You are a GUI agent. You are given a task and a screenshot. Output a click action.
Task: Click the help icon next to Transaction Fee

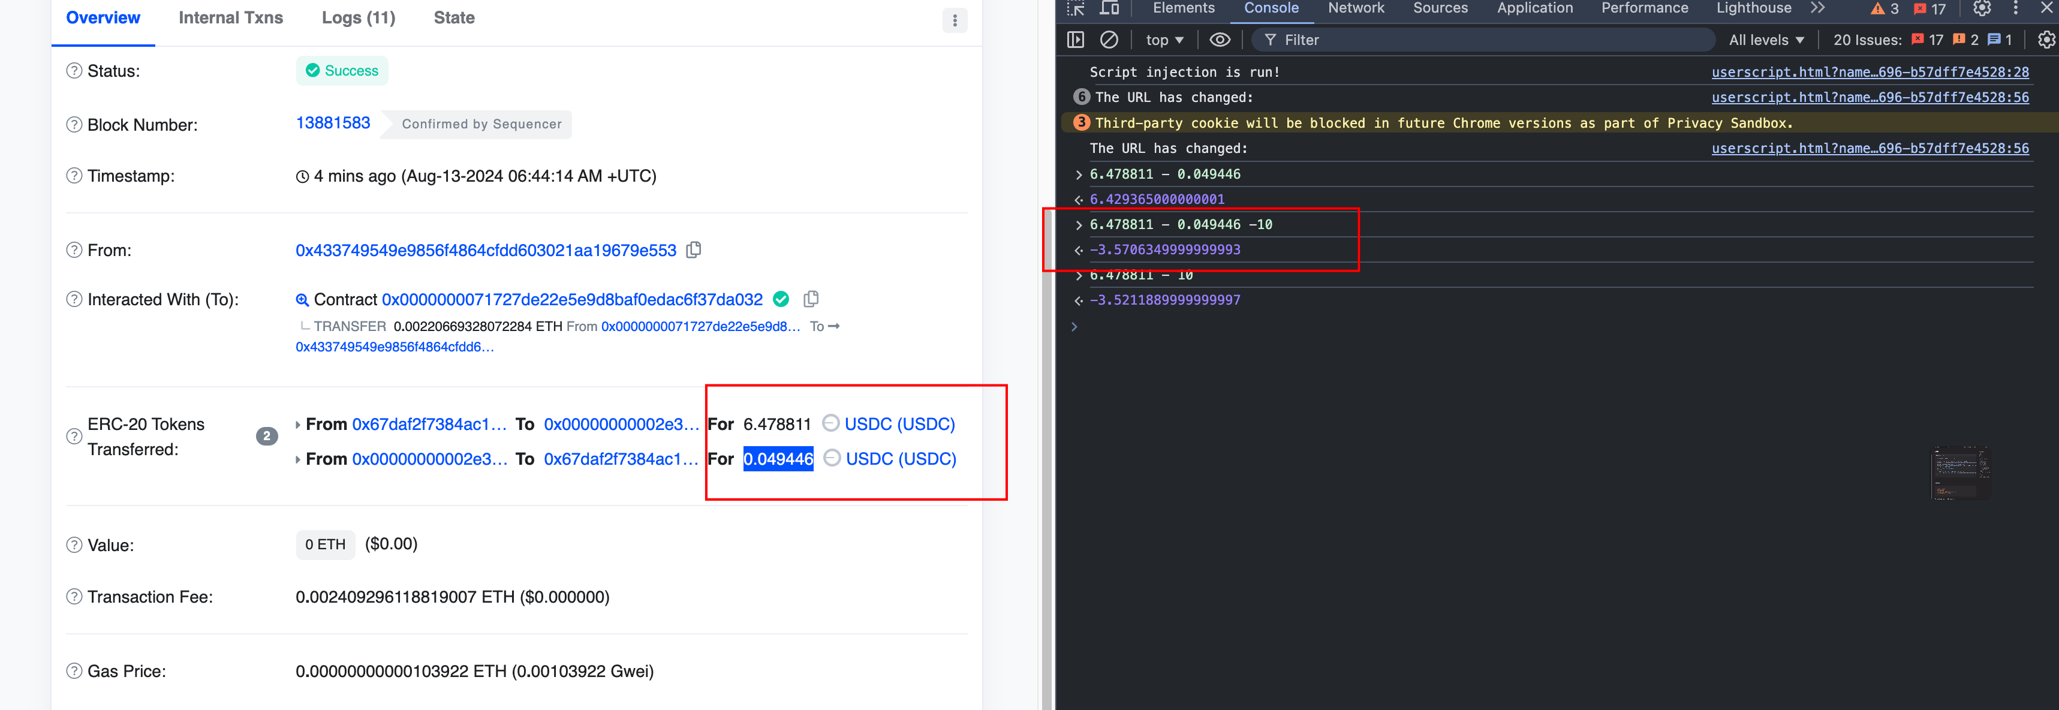(x=74, y=597)
